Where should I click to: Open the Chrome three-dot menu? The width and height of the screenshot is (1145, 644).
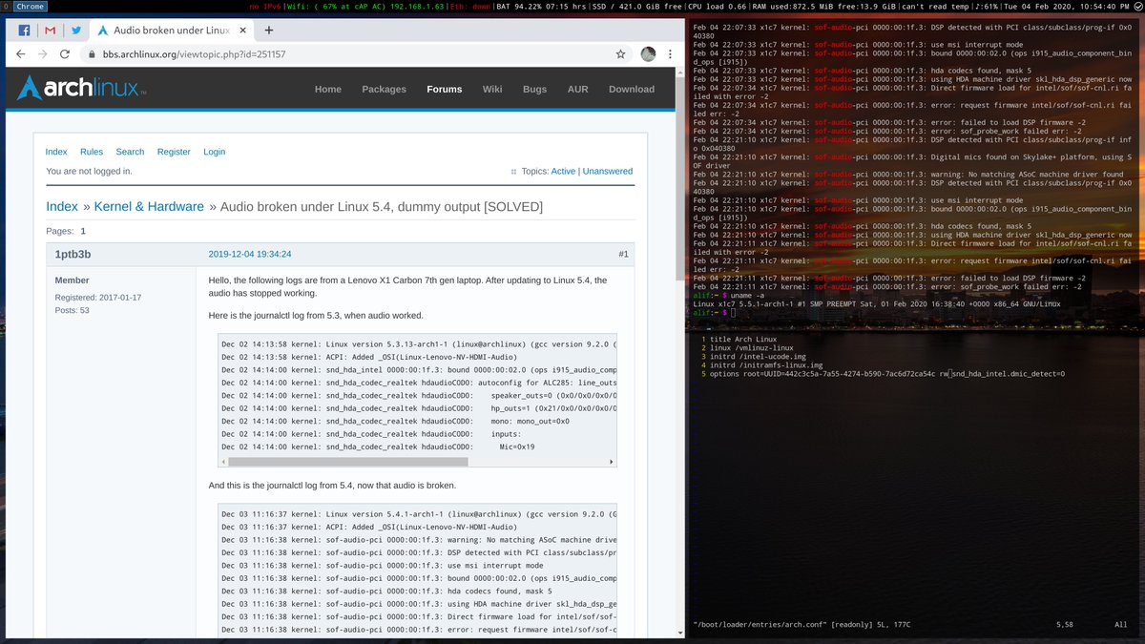[x=670, y=54]
